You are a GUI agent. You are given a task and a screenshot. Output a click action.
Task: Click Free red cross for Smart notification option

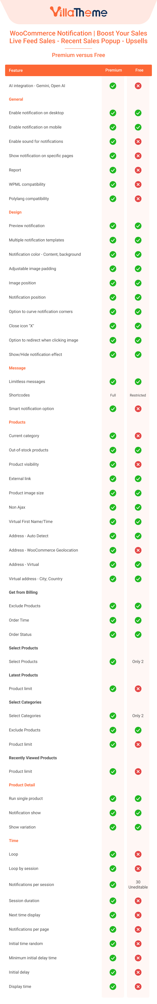(x=138, y=408)
